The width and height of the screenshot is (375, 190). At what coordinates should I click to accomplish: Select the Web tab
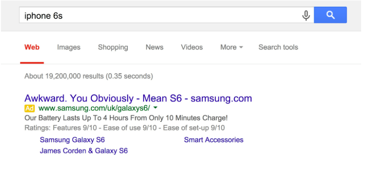(x=32, y=47)
